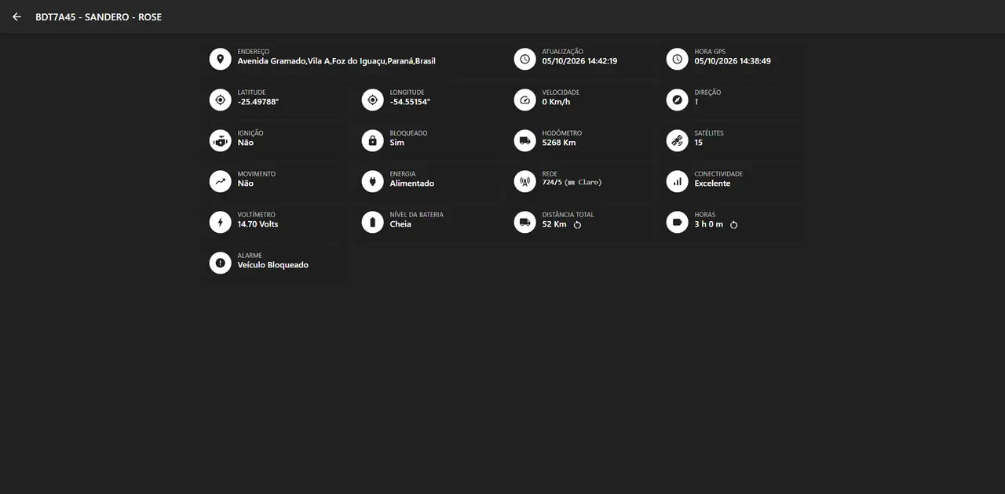
Task: Reset the Distância Total counter
Action: (577, 225)
